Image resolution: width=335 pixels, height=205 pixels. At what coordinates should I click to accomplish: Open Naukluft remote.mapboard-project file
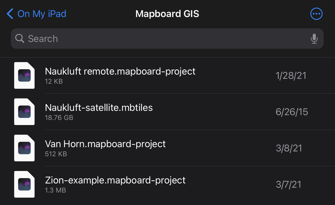[120, 71]
